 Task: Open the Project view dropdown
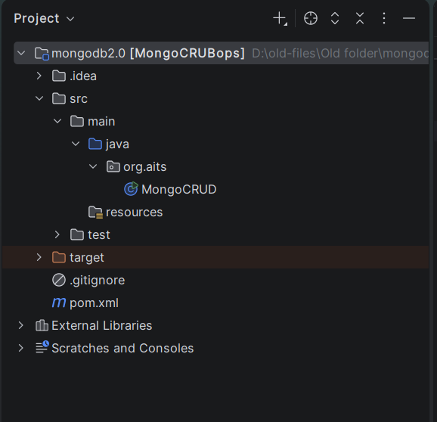[x=44, y=19]
